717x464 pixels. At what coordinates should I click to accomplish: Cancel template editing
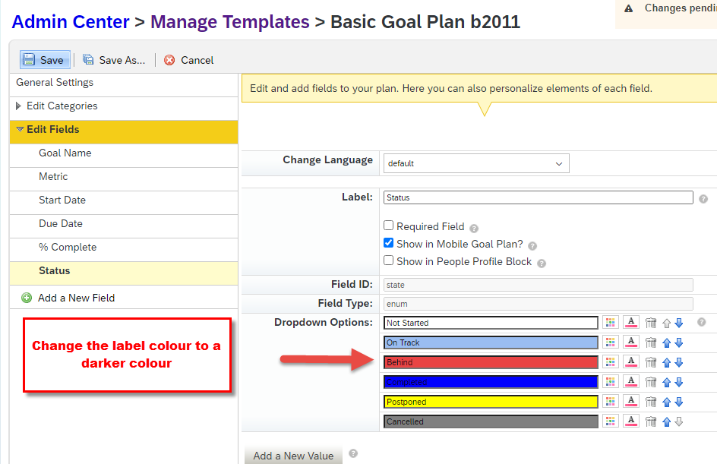[189, 60]
